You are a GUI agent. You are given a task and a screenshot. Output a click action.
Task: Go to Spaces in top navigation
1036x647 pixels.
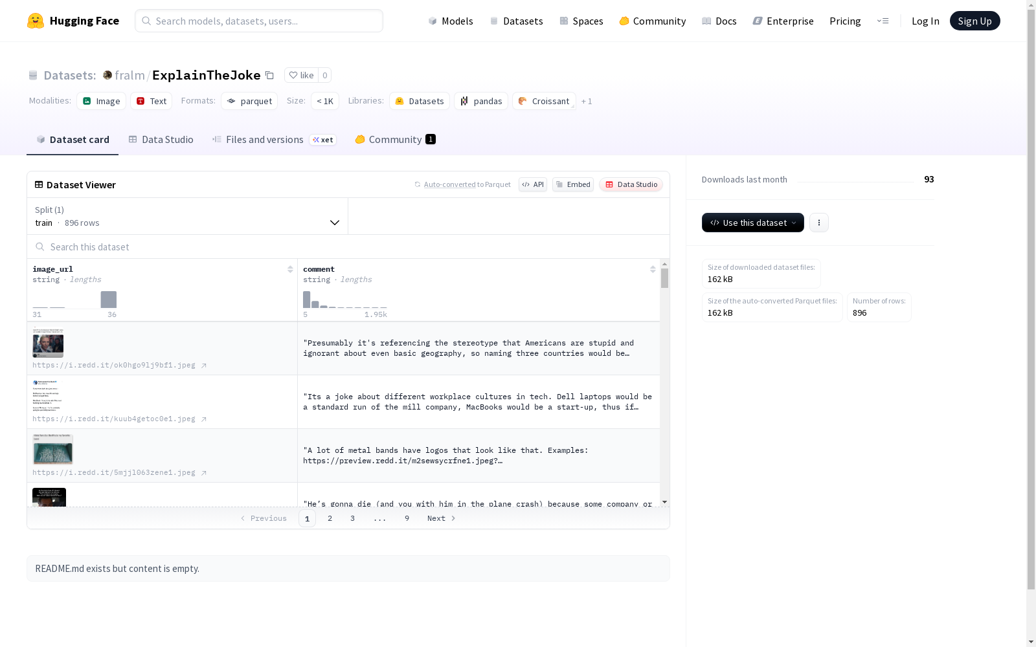(x=581, y=21)
